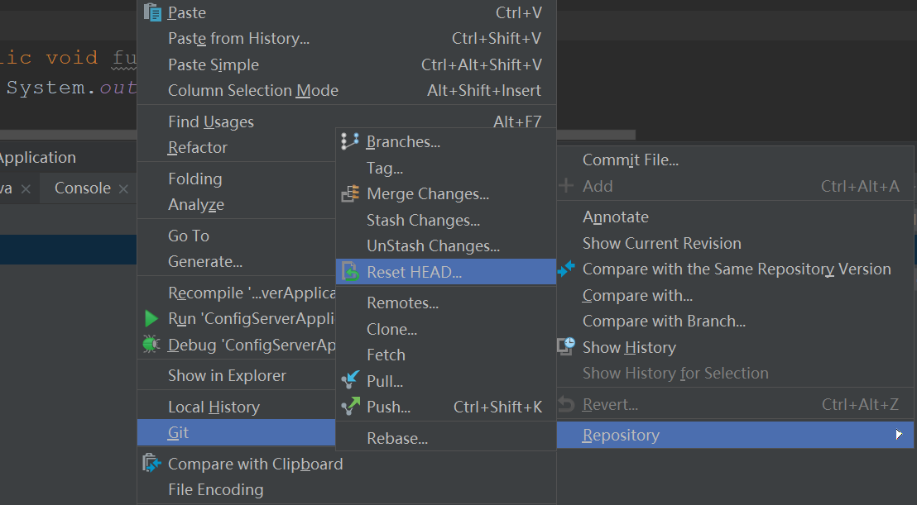Toggle Column Selection Mode
The height and width of the screenshot is (505, 917).
click(252, 91)
